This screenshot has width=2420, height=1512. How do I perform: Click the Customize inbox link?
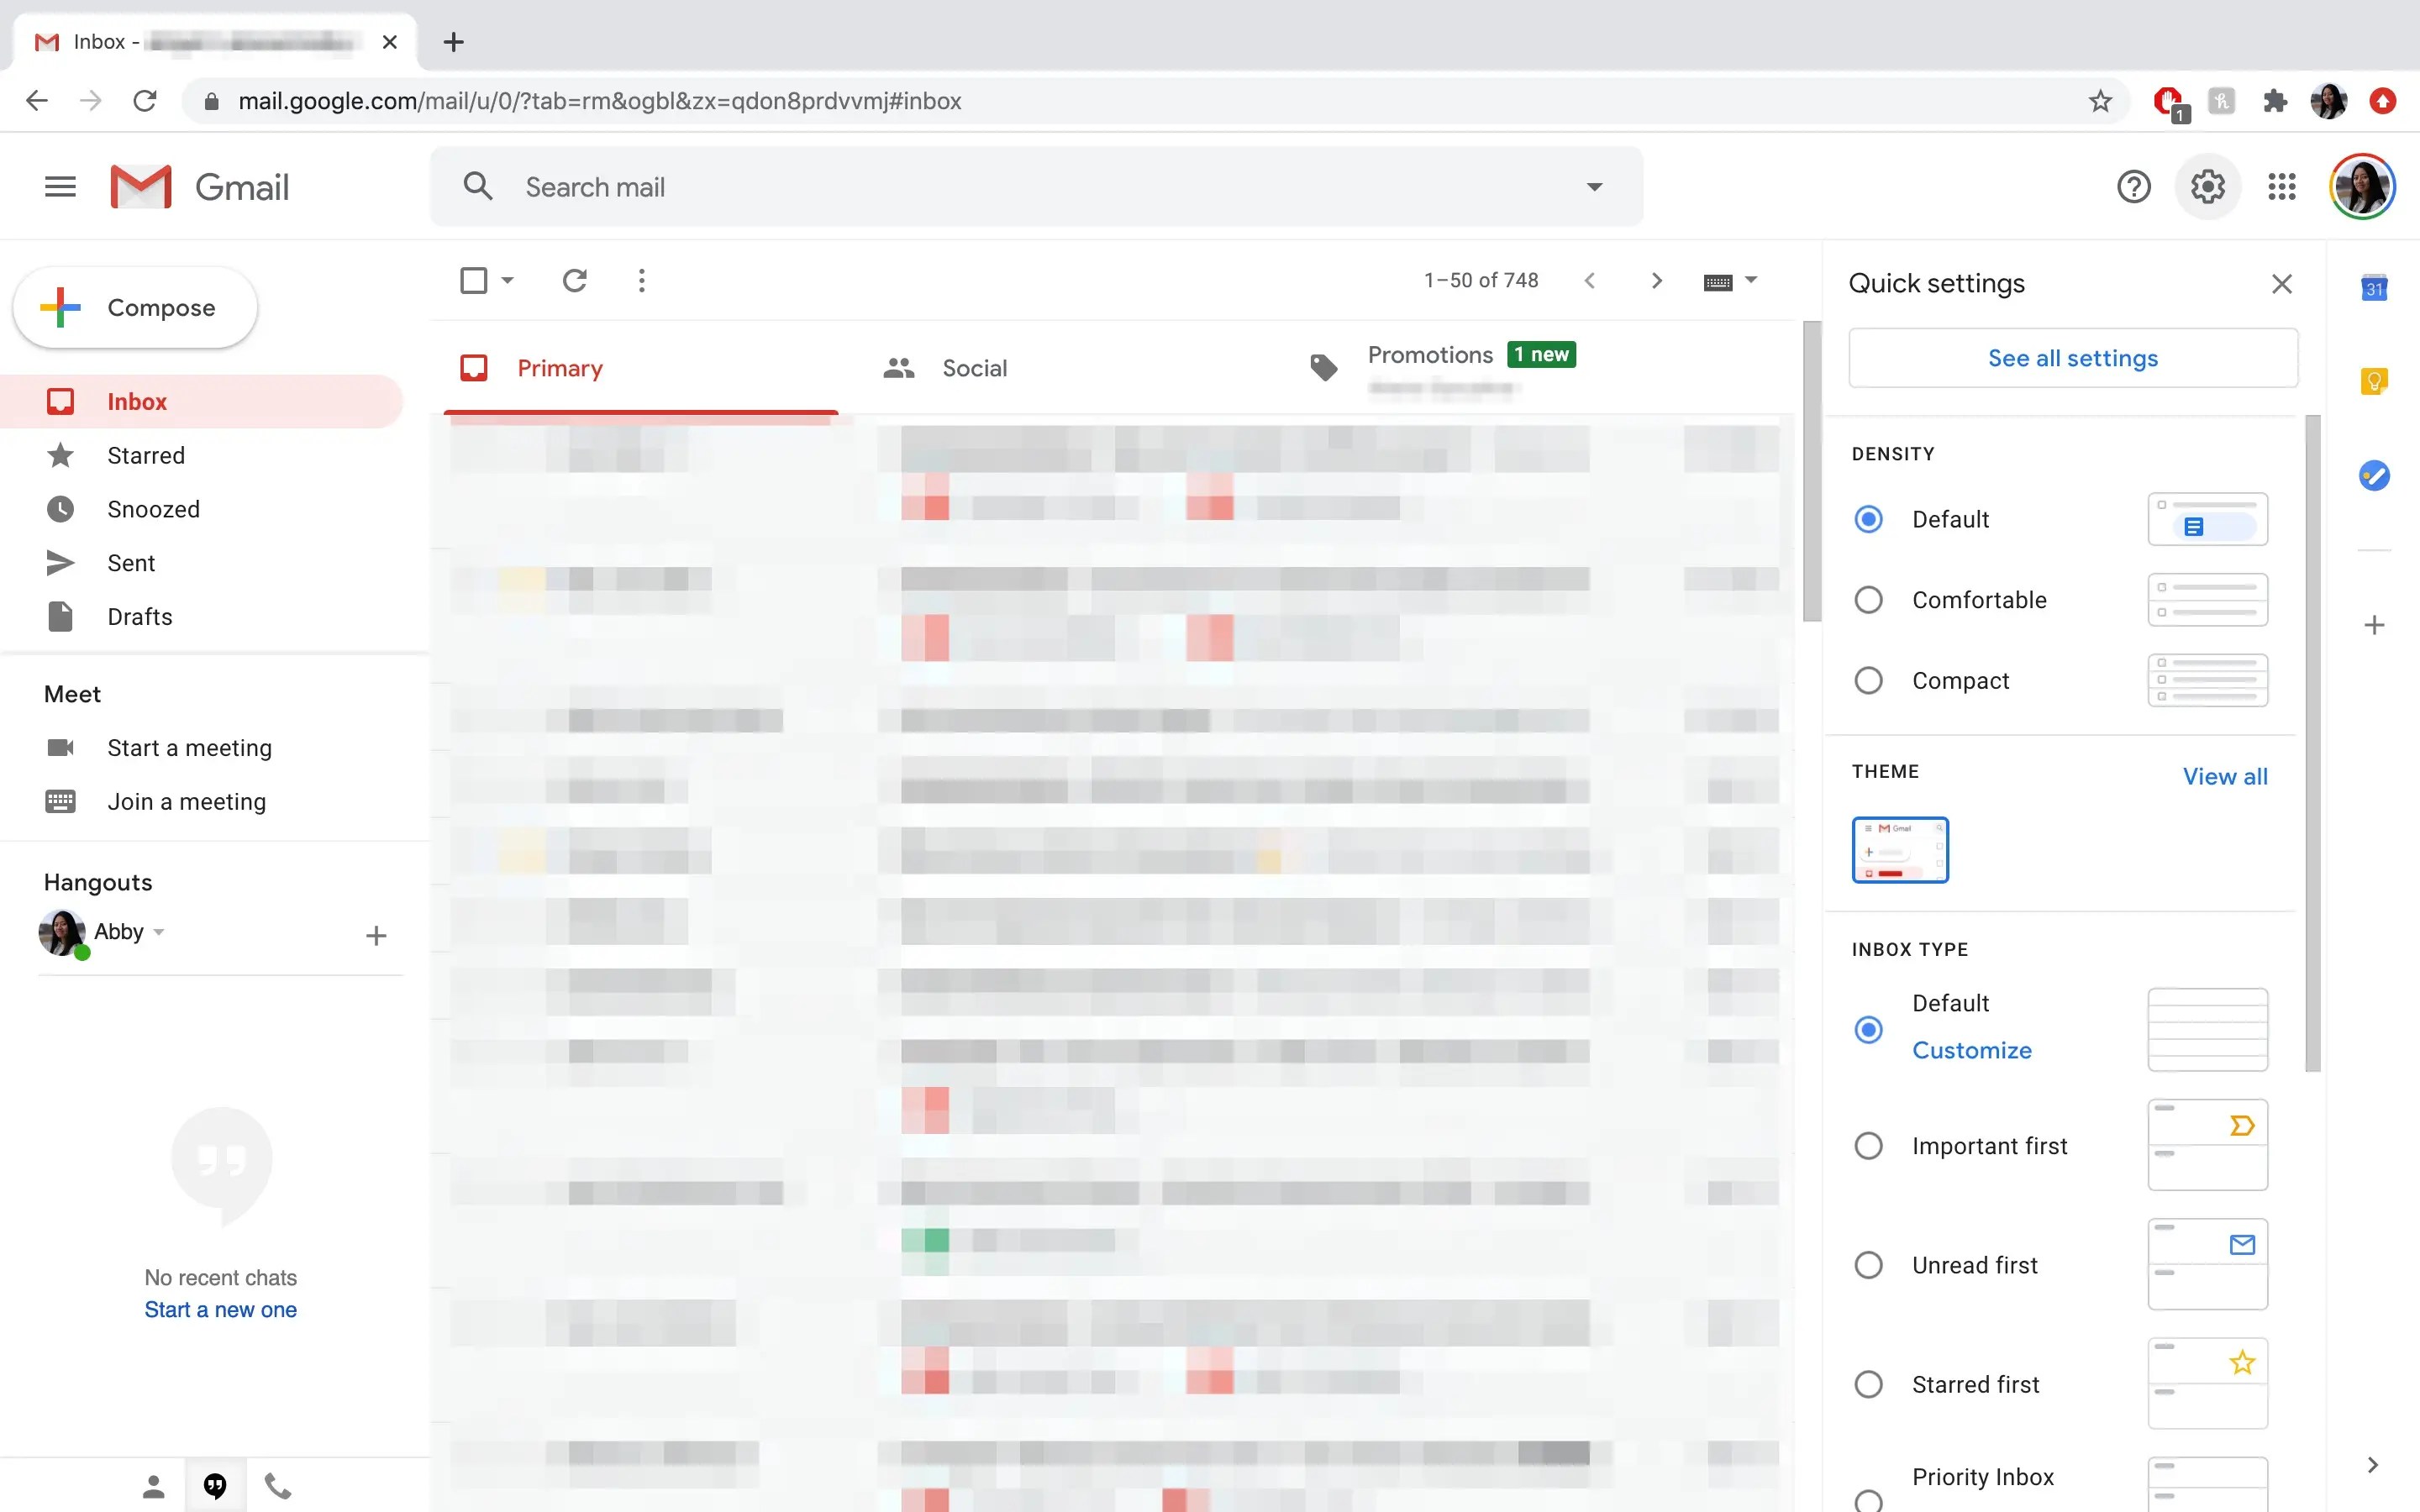click(1971, 1050)
